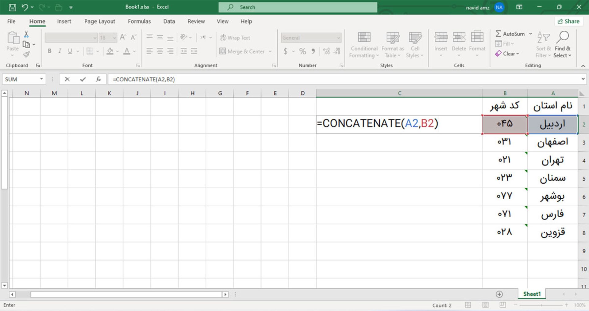Image resolution: width=589 pixels, height=311 pixels.
Task: Click the Increase Decimal icon
Action: pyautogui.click(x=326, y=51)
